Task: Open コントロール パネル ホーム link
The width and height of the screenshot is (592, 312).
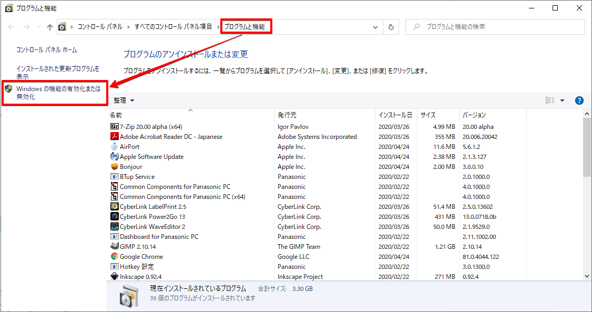Action: tap(47, 50)
